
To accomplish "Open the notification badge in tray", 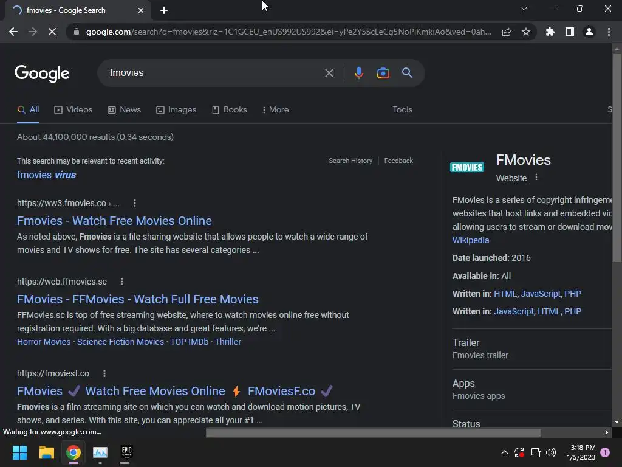I will 605,452.
